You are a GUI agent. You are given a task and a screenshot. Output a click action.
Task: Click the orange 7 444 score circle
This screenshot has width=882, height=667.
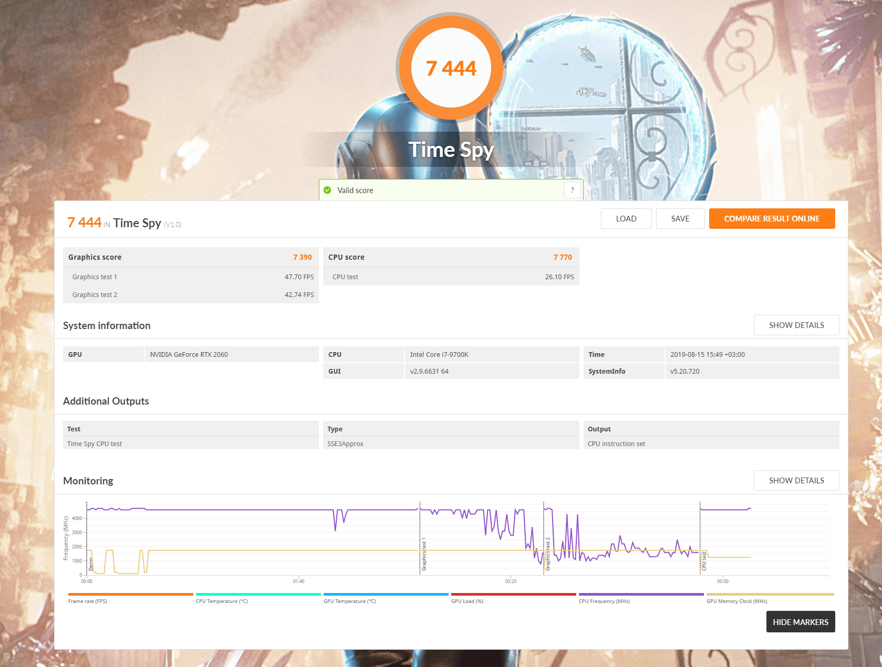click(x=451, y=68)
